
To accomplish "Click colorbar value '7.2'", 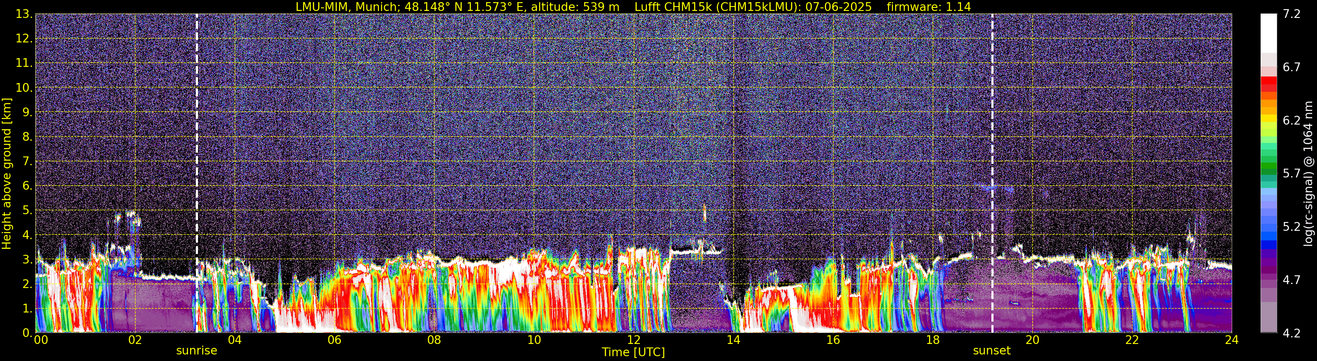I will pyautogui.click(x=1292, y=14).
